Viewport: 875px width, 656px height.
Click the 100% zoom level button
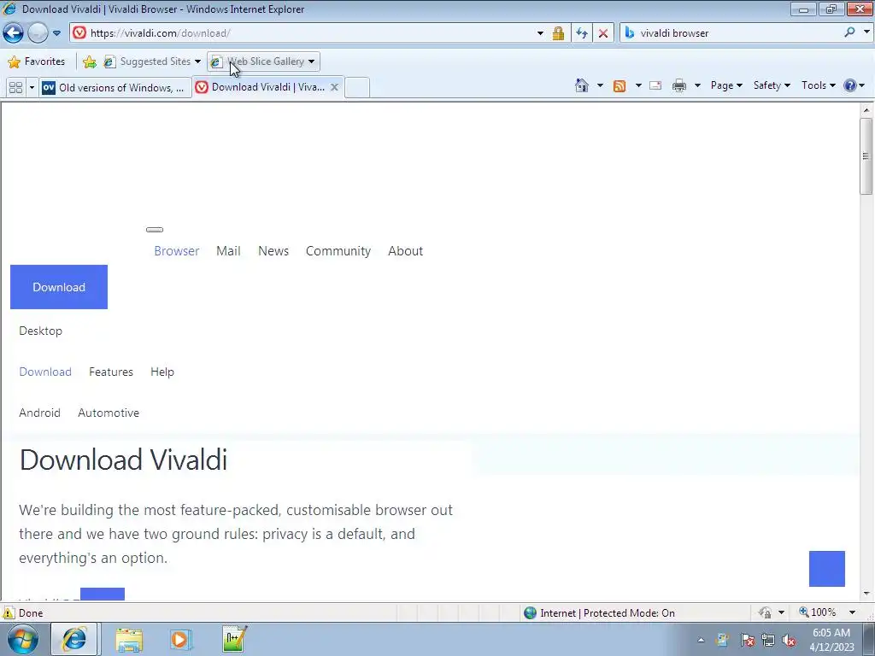(818, 612)
